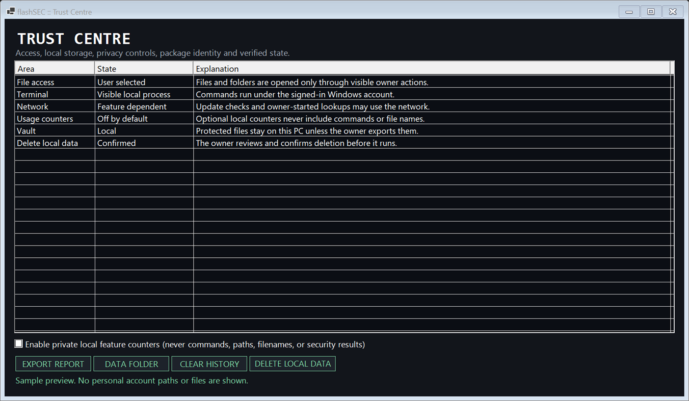
Task: Select the Usage counters area cell
Action: 55,119
